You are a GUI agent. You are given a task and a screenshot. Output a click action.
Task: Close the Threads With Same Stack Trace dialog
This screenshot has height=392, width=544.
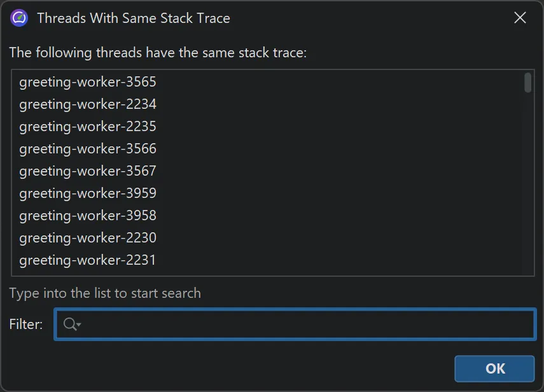(520, 18)
